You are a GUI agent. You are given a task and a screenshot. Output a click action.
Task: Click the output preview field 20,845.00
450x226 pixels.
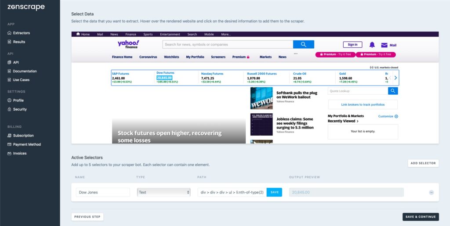(x=346, y=192)
